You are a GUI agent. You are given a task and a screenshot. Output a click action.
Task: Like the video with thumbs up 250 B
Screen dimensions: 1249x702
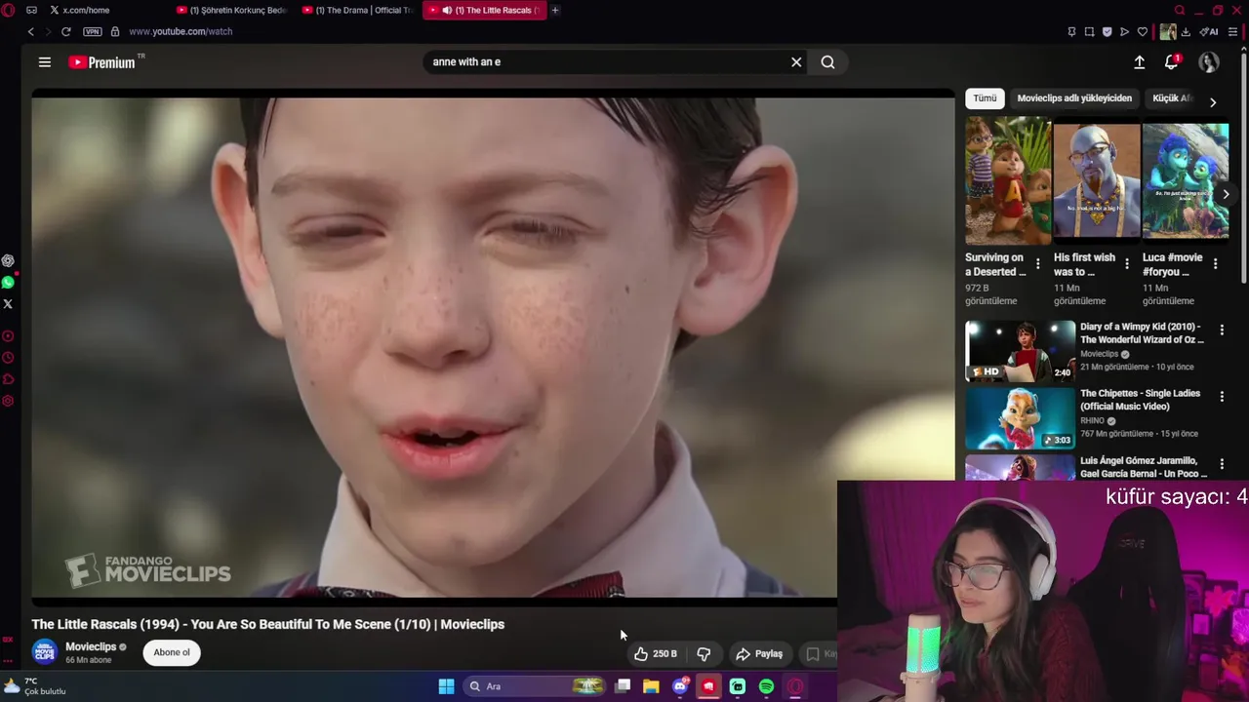tap(656, 654)
